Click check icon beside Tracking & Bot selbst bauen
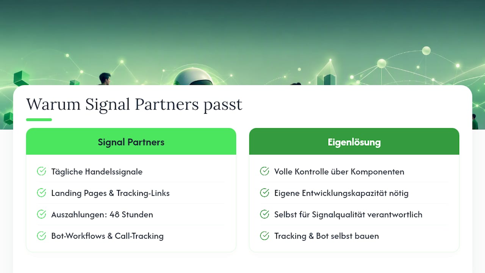 coord(264,236)
